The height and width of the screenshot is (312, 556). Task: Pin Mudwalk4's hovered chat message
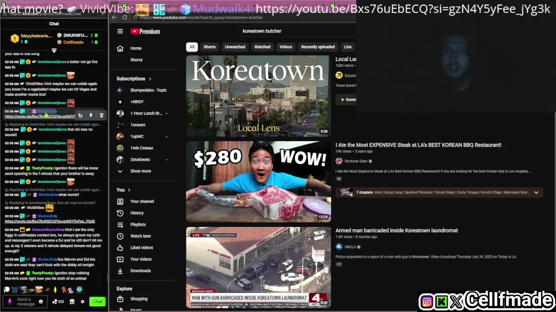coord(91,115)
